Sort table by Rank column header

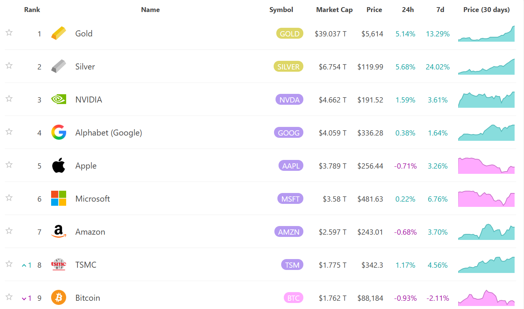click(32, 10)
